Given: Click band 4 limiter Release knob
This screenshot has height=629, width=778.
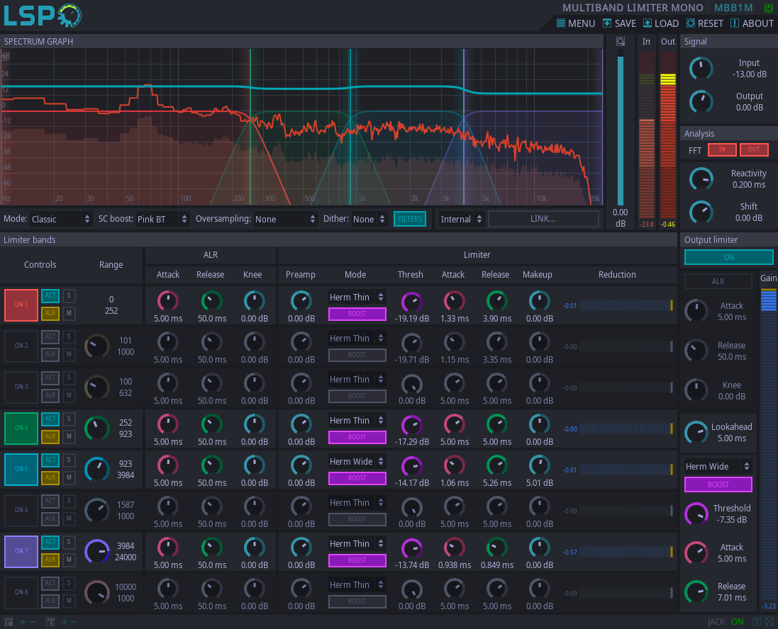Looking at the screenshot, I should pos(496,424).
